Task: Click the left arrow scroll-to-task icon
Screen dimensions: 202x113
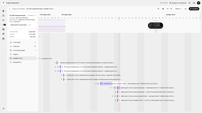Action: click(40, 36)
